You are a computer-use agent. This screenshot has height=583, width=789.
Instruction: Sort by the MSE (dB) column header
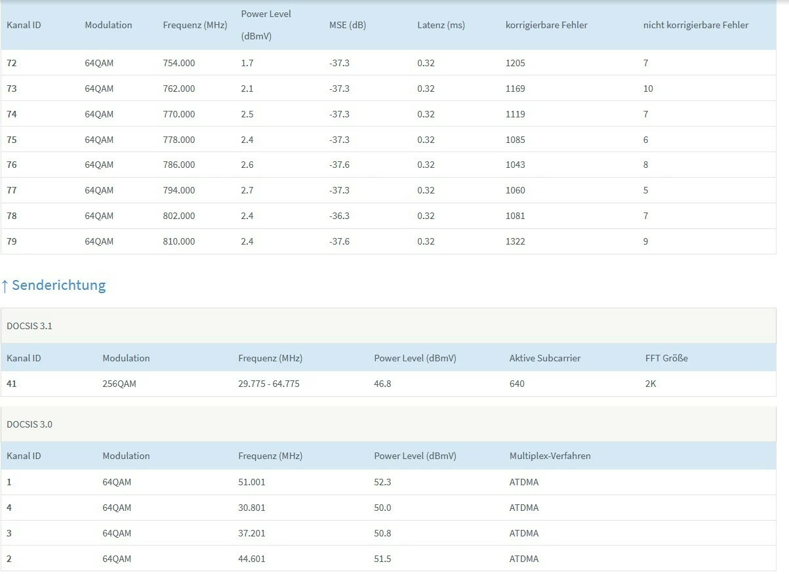(x=348, y=26)
